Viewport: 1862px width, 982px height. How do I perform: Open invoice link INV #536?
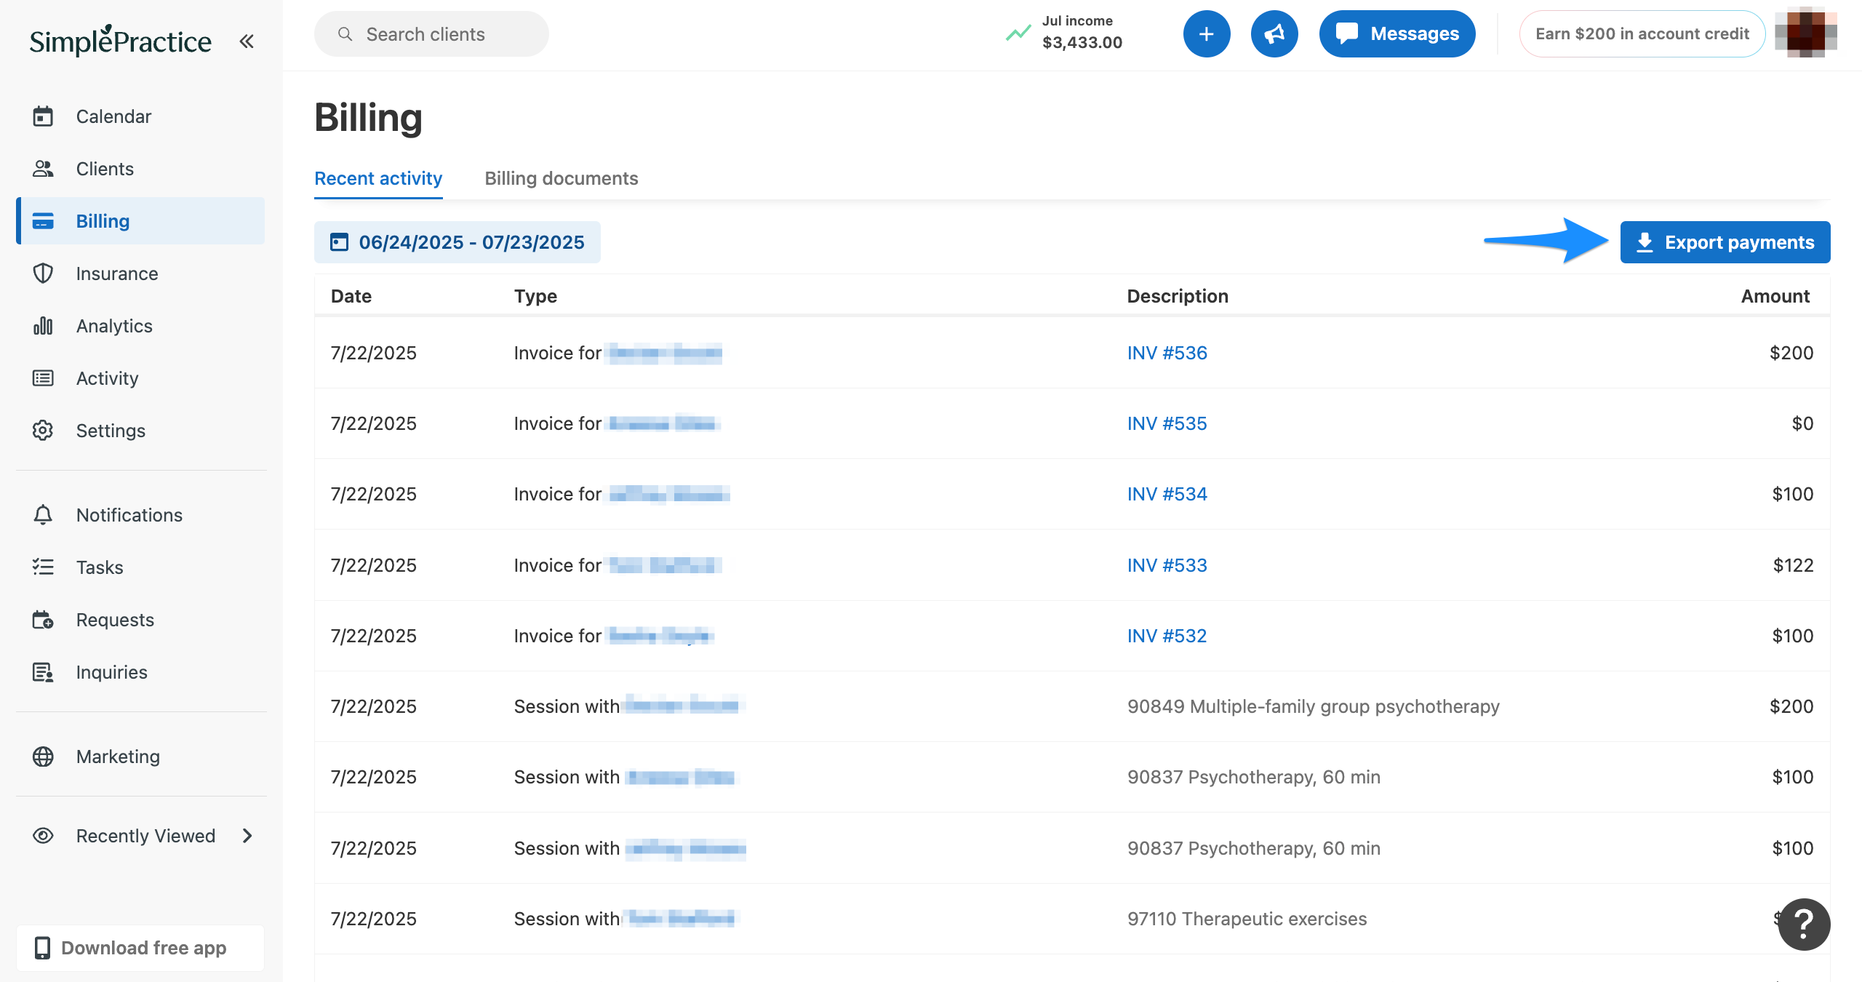click(x=1167, y=353)
